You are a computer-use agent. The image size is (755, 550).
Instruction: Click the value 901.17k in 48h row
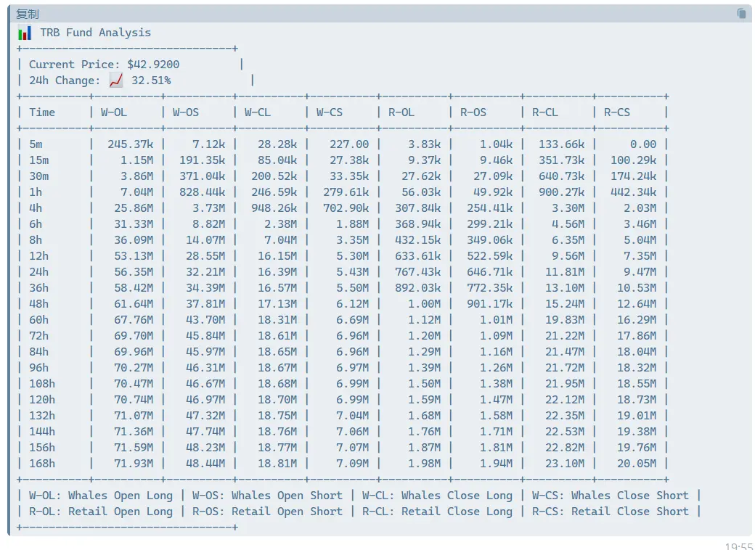(x=490, y=303)
